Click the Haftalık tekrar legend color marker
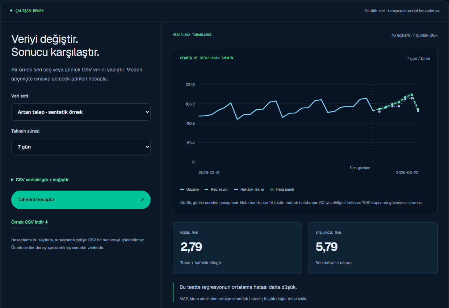The width and height of the screenshot is (449, 308). point(236,190)
